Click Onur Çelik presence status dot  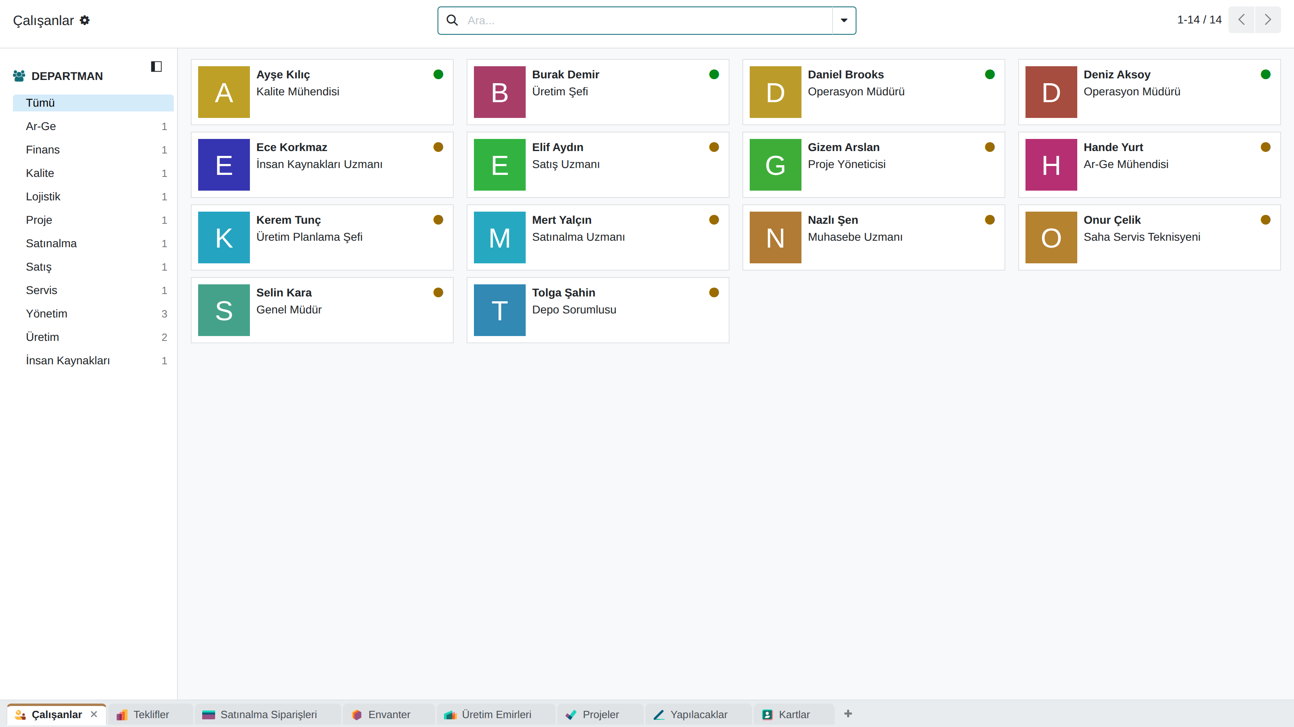click(x=1265, y=220)
